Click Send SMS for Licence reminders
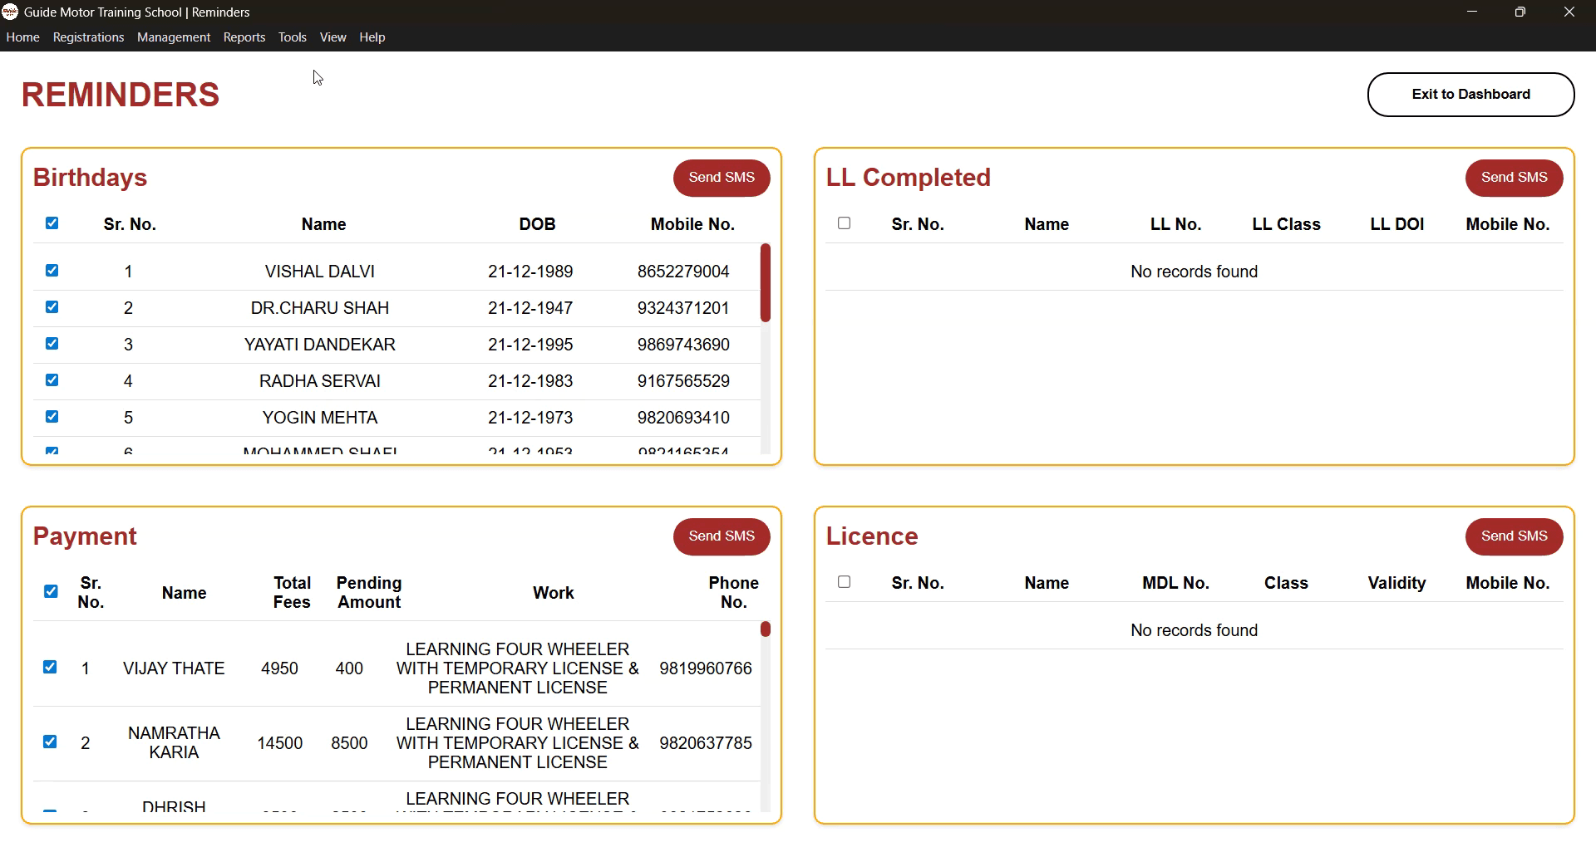1596x847 pixels. (x=1513, y=536)
